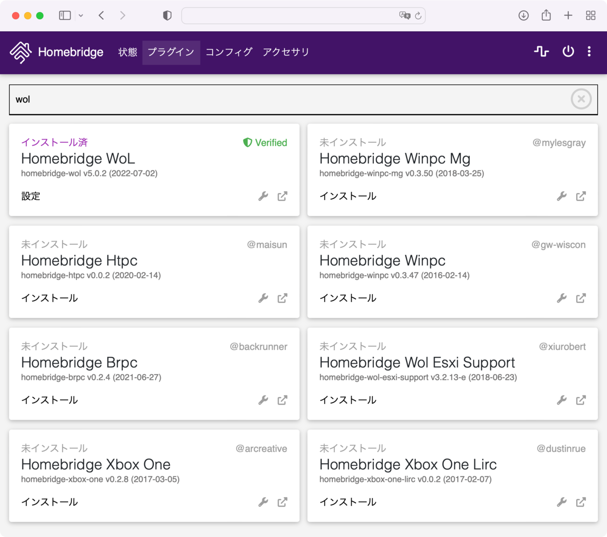Reload the page in Safari
Image resolution: width=607 pixels, height=537 pixels.
418,16
